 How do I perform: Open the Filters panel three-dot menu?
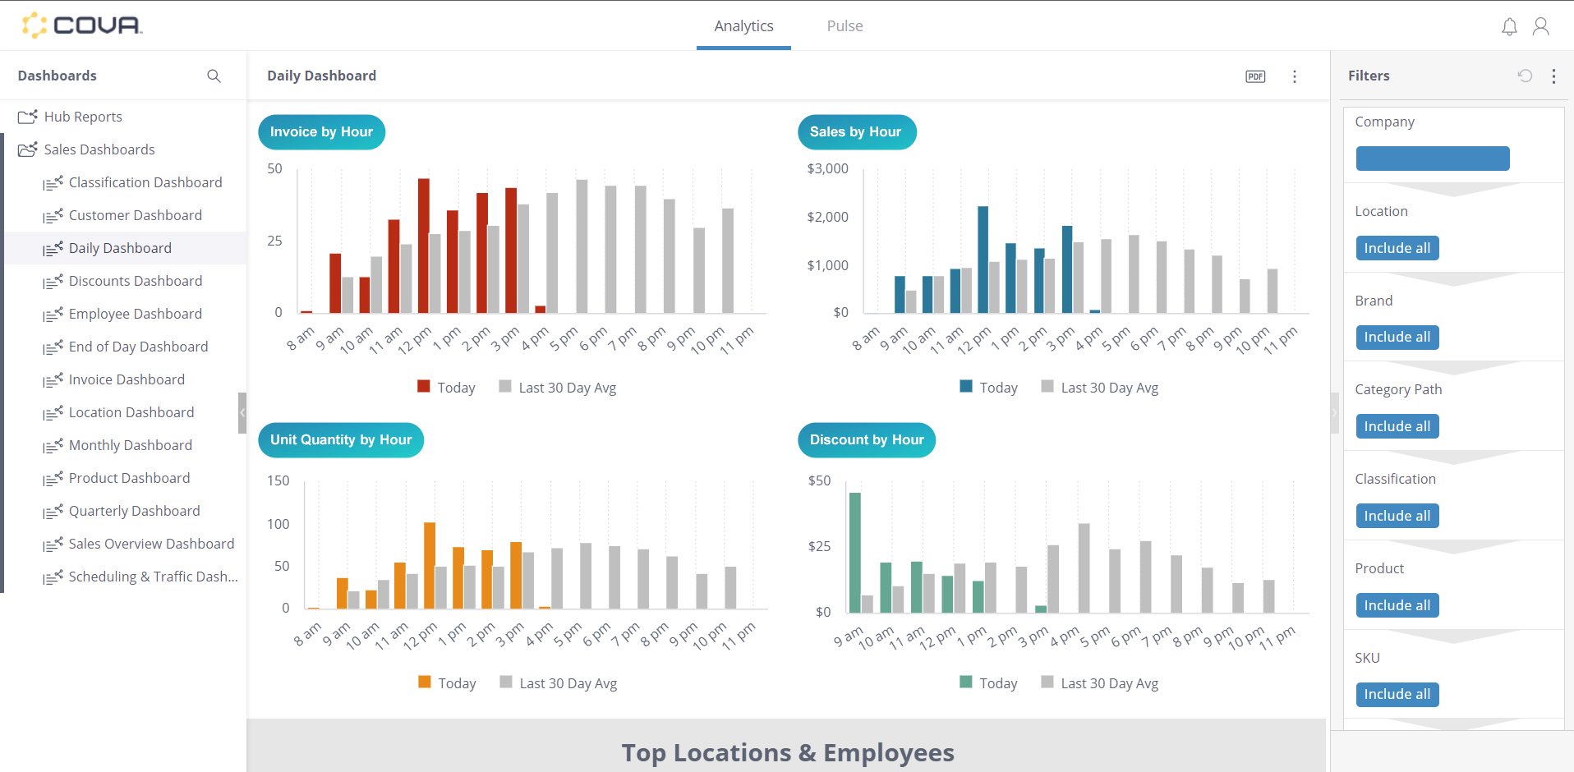[x=1553, y=76]
